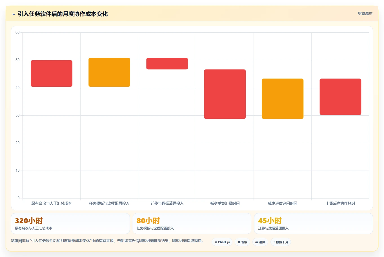Image resolution: width=384 pixels, height=257 pixels.
Task: Click the lightning icon beside the chart title
Action: click(13, 14)
